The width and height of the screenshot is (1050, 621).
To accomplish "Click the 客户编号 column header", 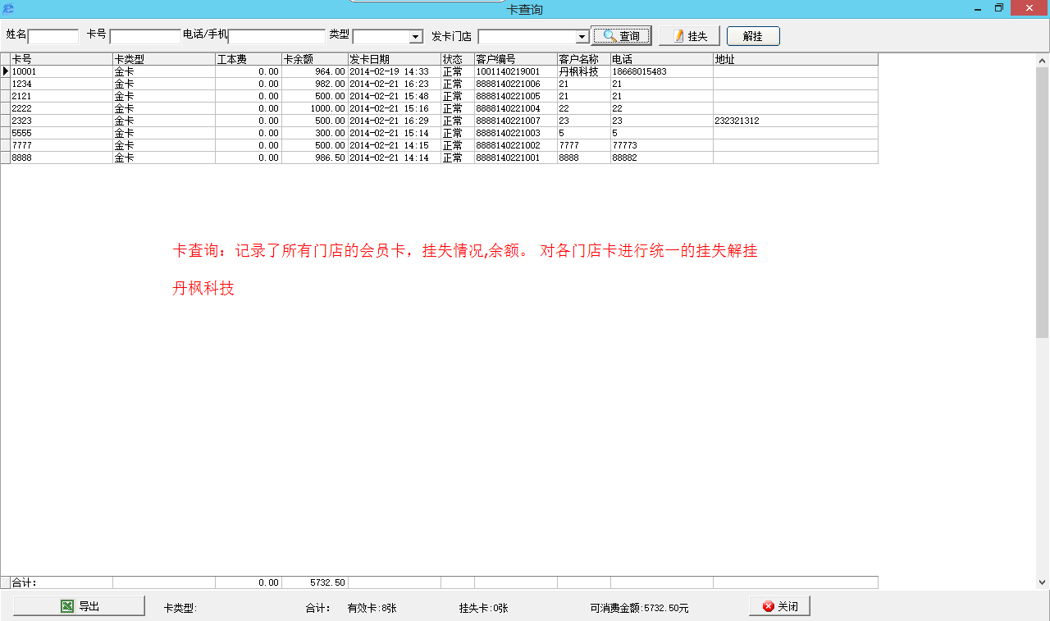I will click(x=516, y=59).
